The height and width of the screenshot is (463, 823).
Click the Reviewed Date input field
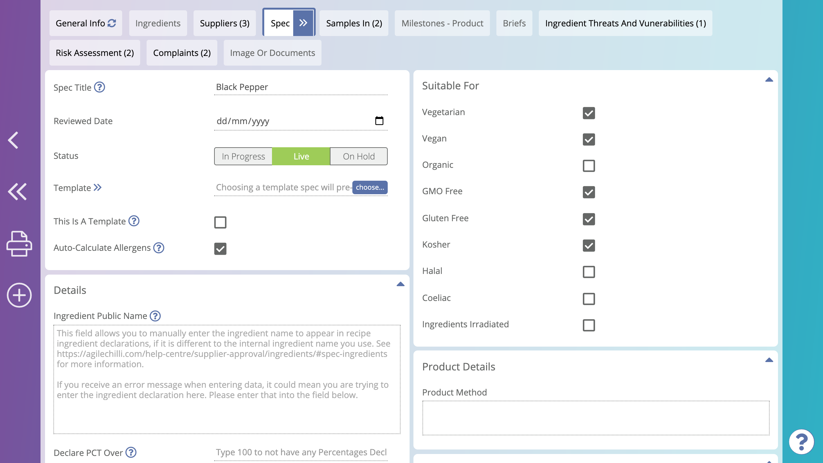point(300,121)
